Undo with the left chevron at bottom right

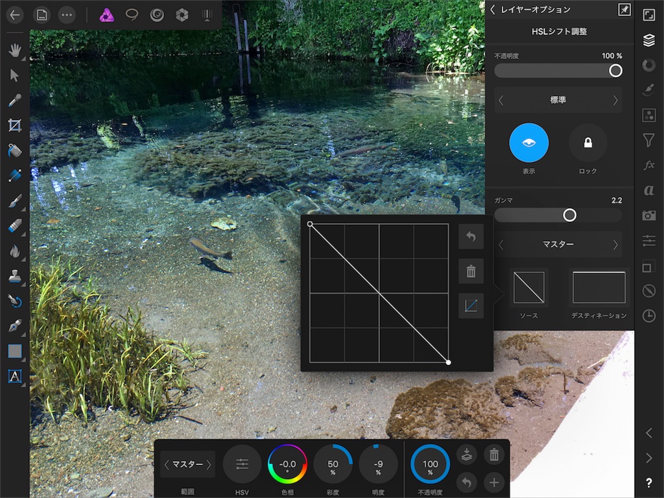pyautogui.click(x=648, y=433)
